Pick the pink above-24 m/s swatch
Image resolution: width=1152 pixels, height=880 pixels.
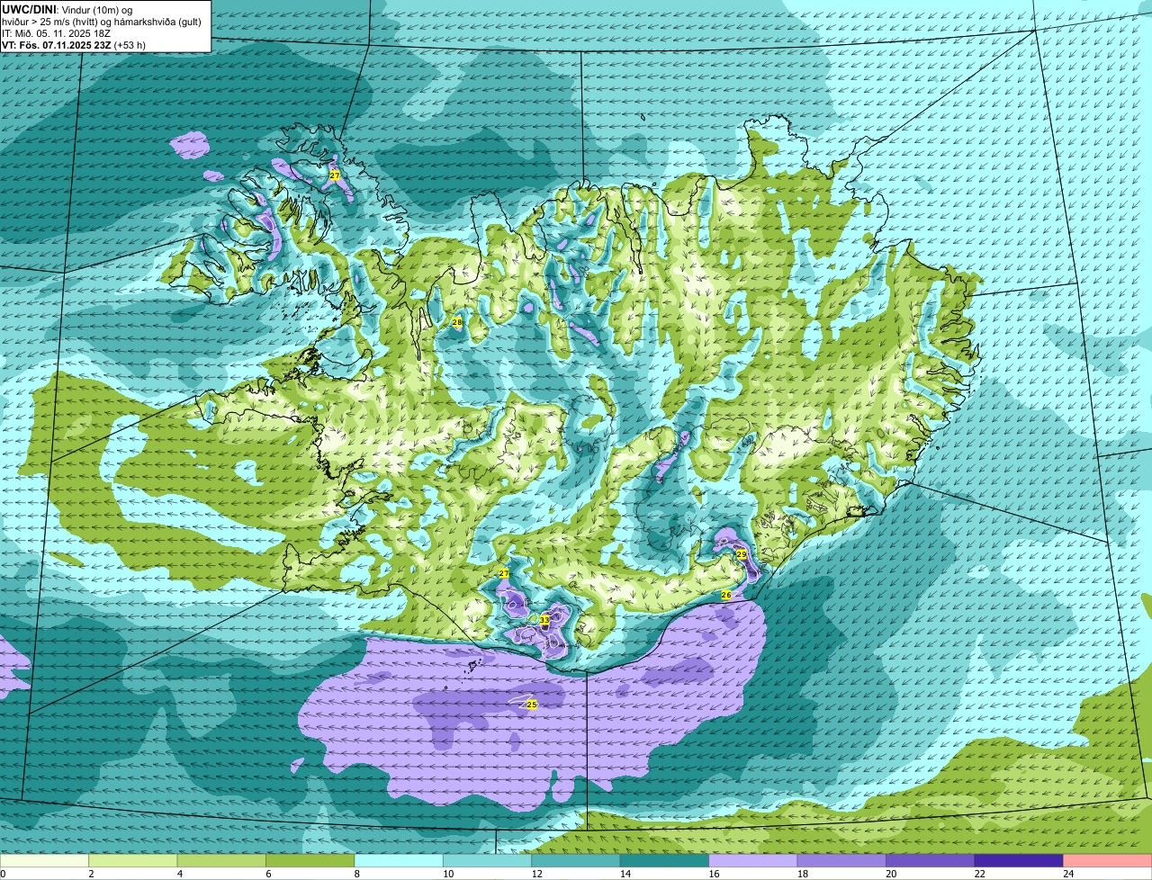(1108, 861)
